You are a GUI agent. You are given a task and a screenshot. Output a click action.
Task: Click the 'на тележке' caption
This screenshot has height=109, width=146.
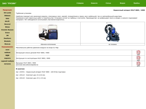pyautogui.click(x=112, y=44)
